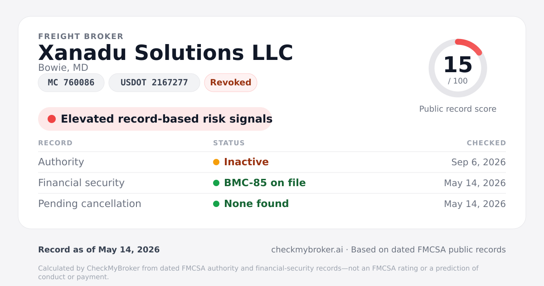Click the green dot beside None found
This screenshot has width=544, height=286.
pos(216,204)
